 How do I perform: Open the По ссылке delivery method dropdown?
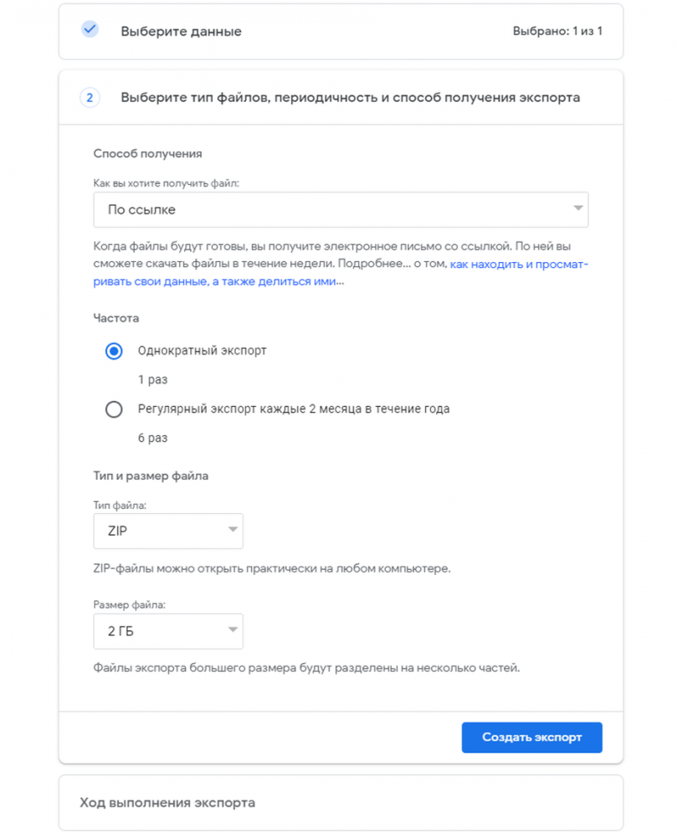[x=341, y=210]
